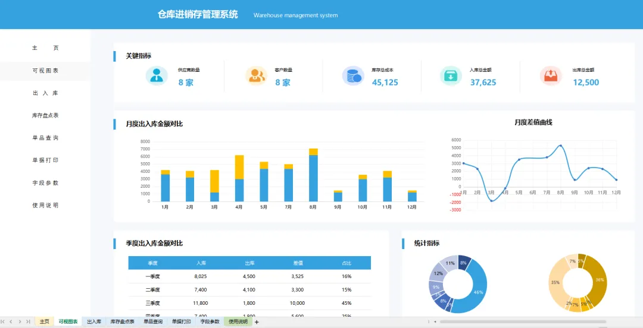Click the 46% blue donut segment

click(x=479, y=292)
